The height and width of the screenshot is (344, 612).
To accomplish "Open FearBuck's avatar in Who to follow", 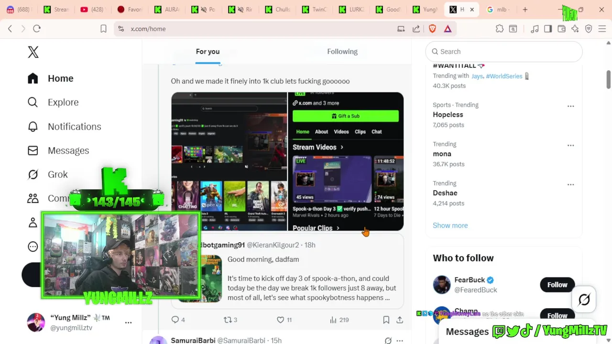I will coord(442,285).
